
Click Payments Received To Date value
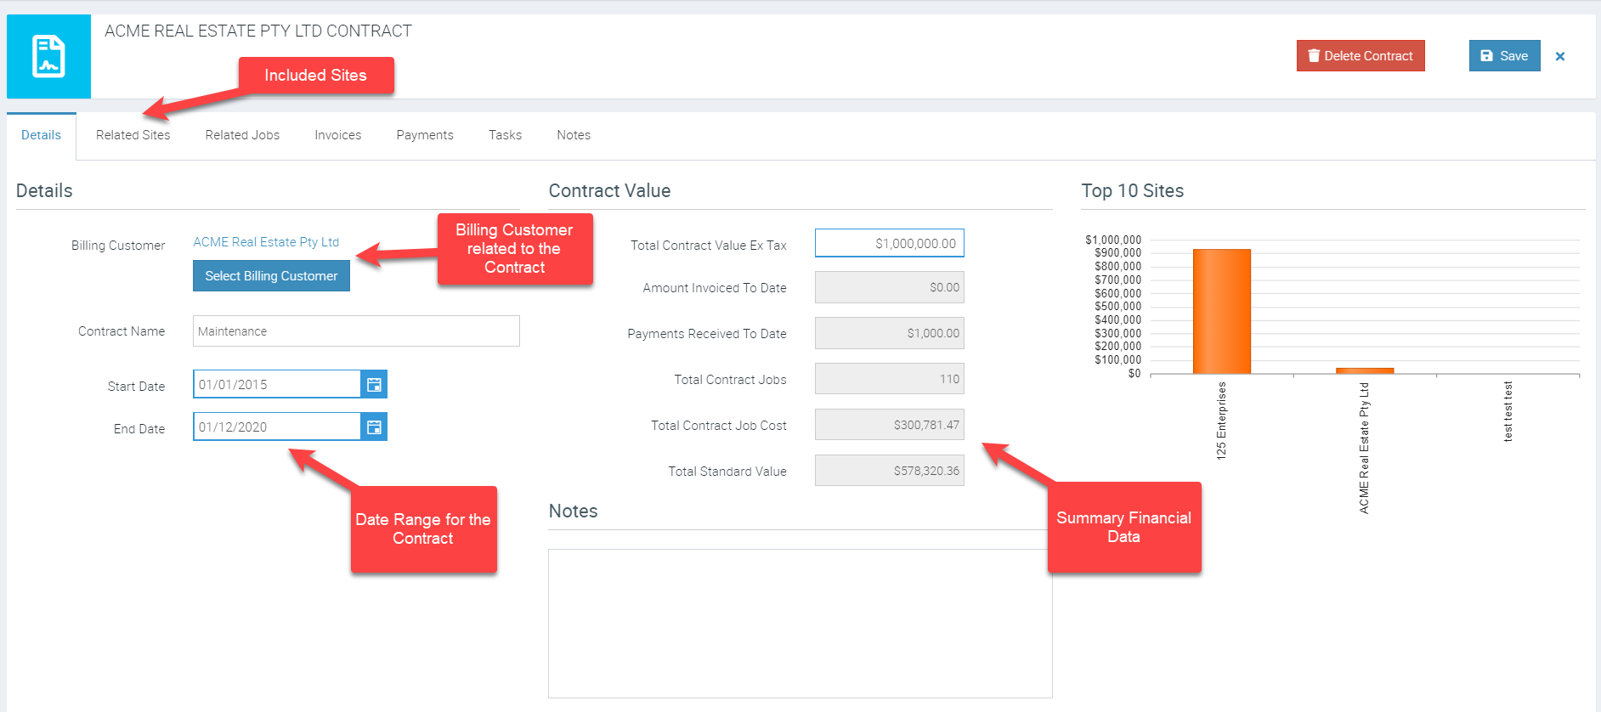[x=890, y=333]
